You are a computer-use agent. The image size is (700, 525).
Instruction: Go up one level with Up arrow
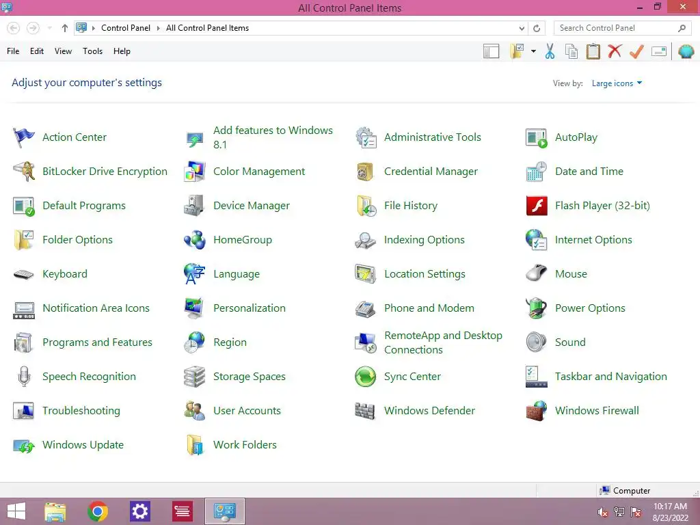(x=65, y=28)
